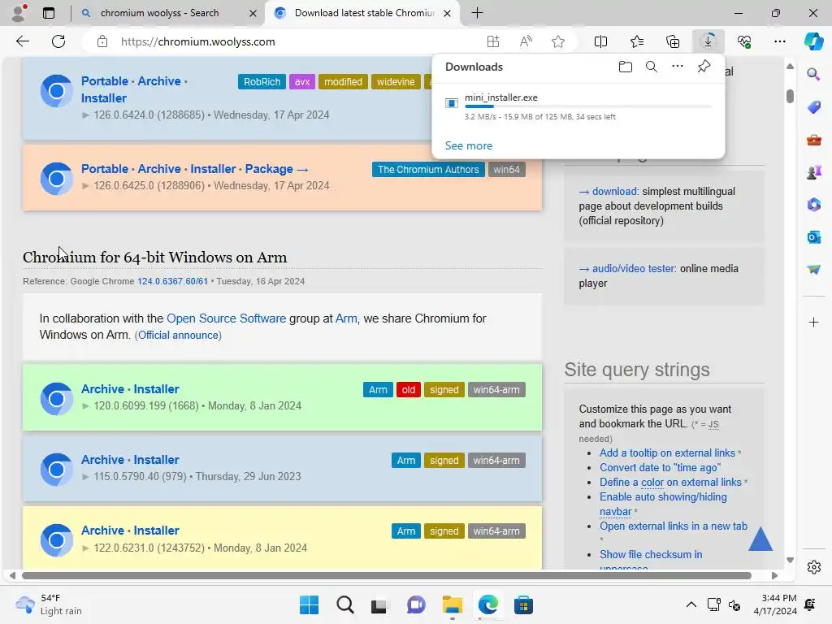This screenshot has width=832, height=624.
Task: Click the mini_installer.exe download progress bar
Action: point(588,106)
